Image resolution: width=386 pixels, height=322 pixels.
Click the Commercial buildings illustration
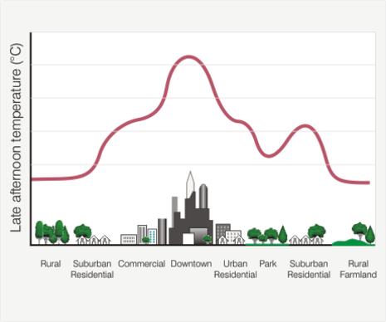click(x=144, y=232)
